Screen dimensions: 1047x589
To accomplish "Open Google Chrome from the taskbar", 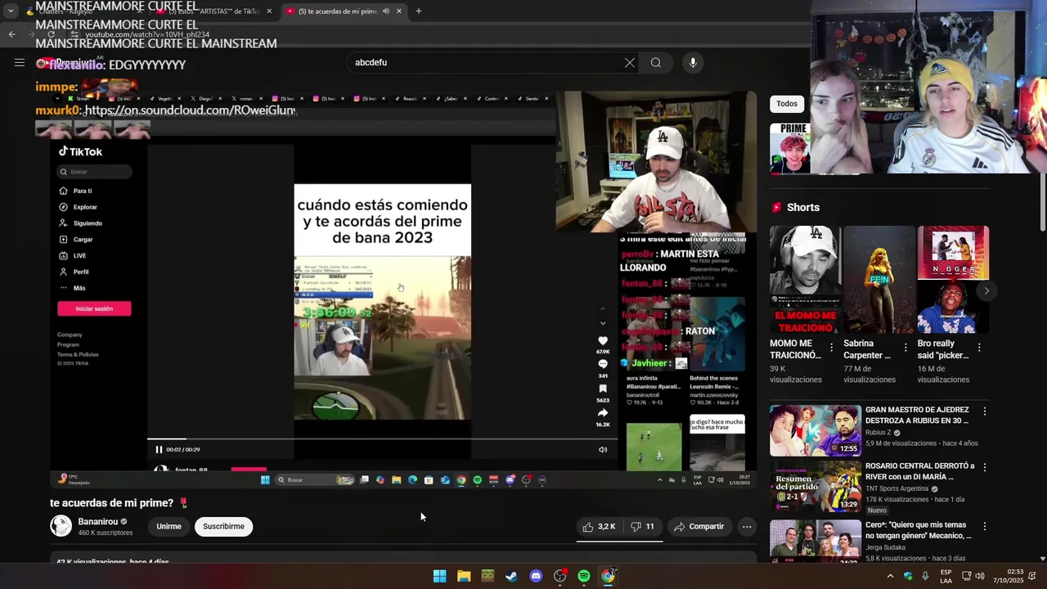I will tap(608, 576).
